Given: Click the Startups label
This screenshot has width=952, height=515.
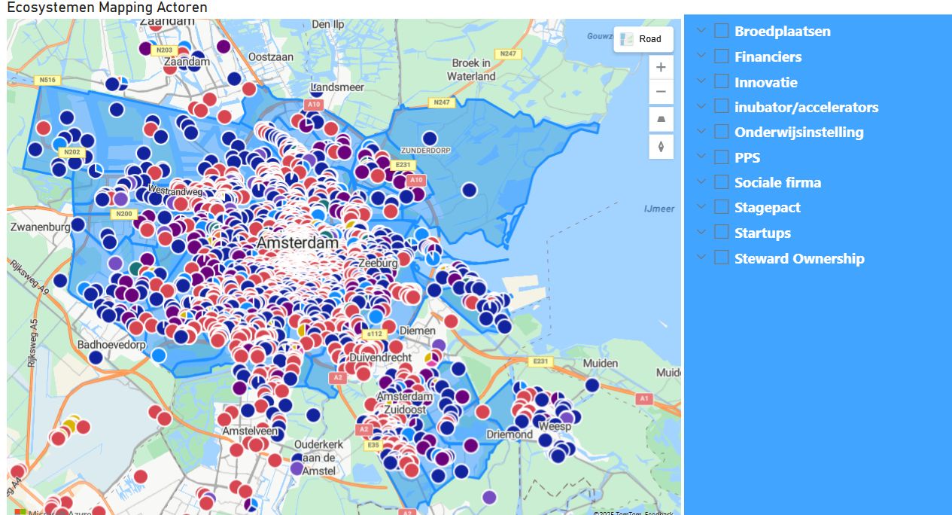Looking at the screenshot, I should [x=763, y=233].
